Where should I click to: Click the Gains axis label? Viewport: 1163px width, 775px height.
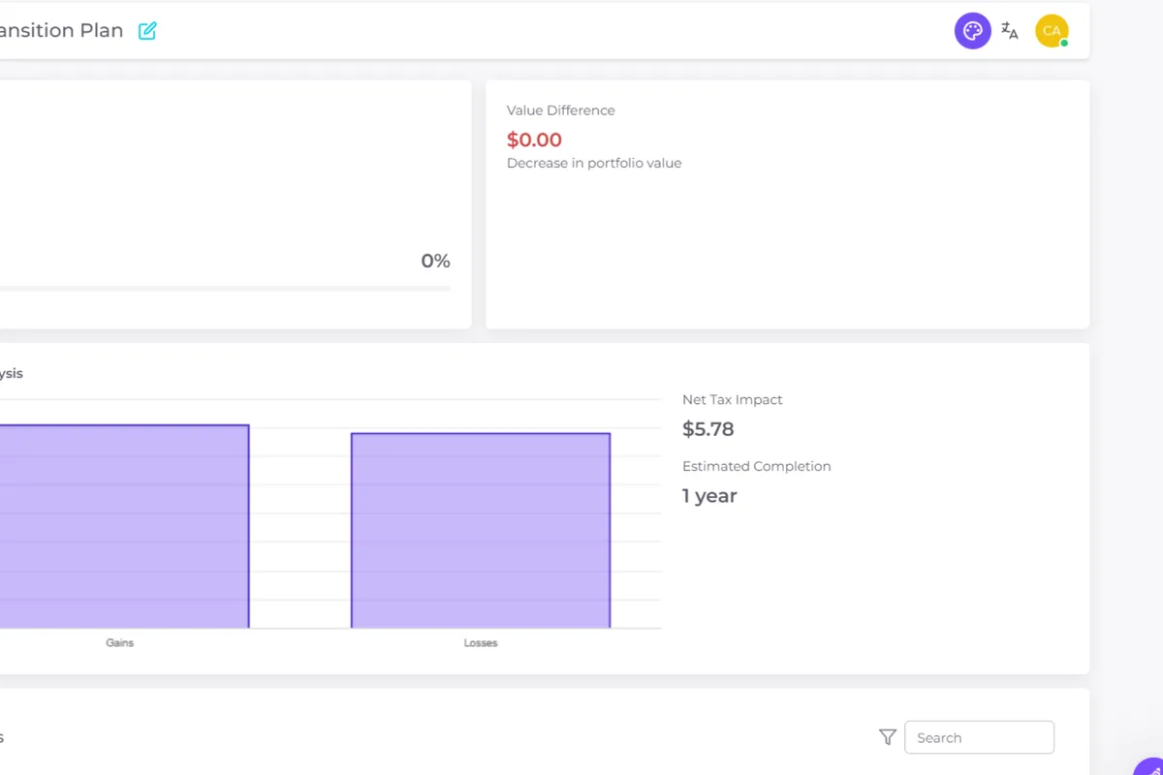coord(120,643)
